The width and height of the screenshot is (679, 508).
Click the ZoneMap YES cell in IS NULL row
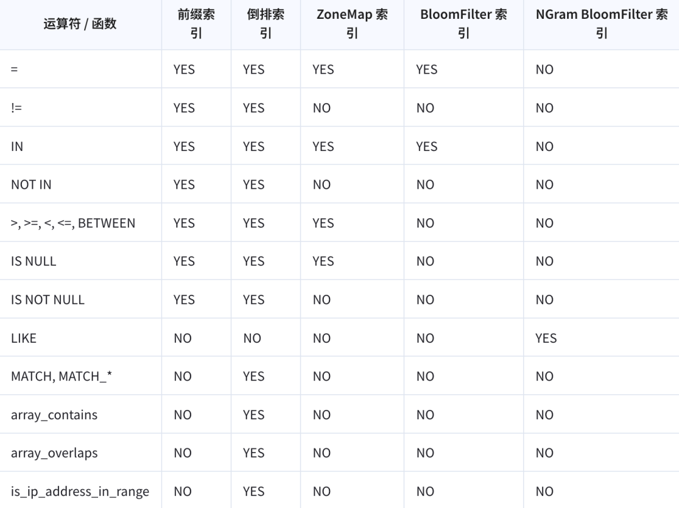(x=323, y=262)
